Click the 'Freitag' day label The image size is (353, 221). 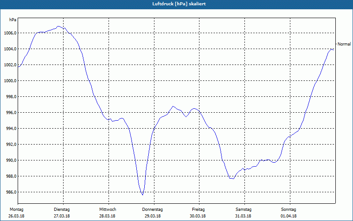click(x=198, y=210)
